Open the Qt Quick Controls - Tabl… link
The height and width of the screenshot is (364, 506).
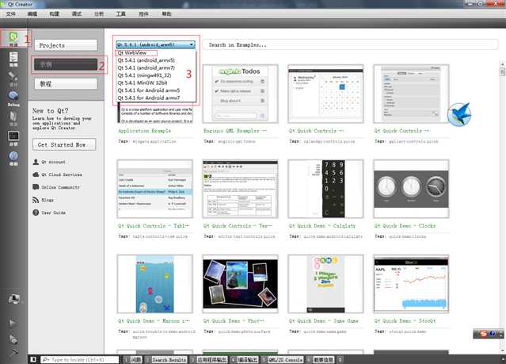coord(154,226)
